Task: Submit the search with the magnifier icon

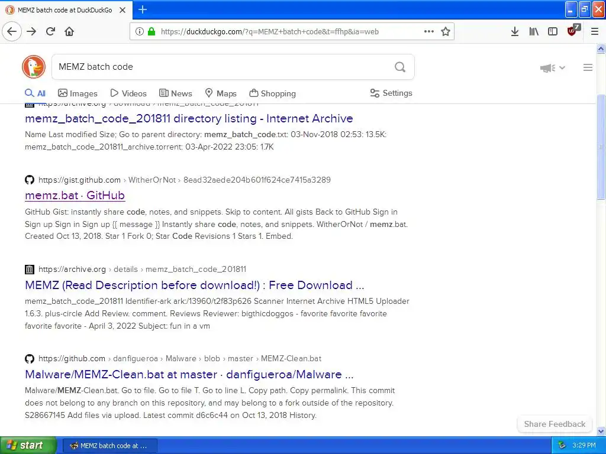Action: (x=400, y=67)
